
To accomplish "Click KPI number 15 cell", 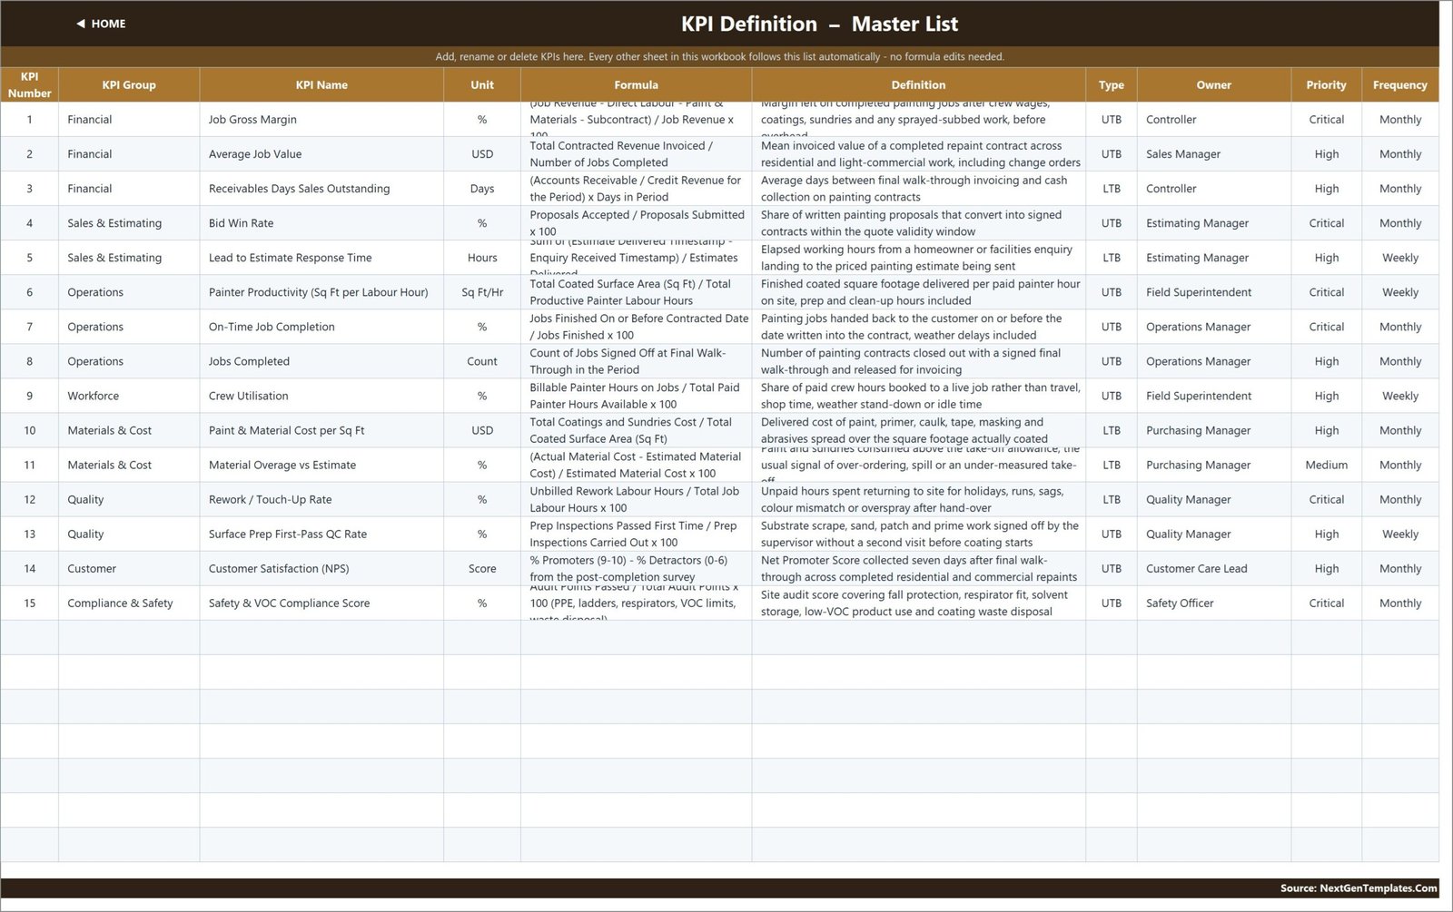I will click(29, 603).
